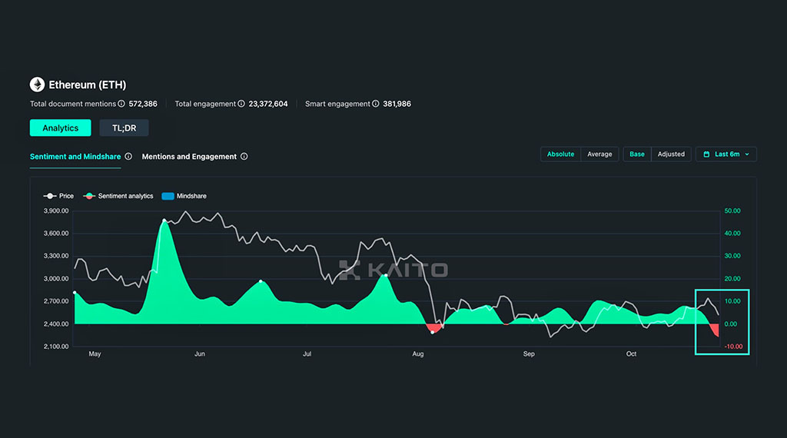This screenshot has height=438, width=787.
Task: Click the sentiment data point in mid June
Action: (261, 281)
